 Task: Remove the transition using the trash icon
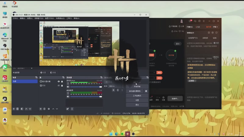(118, 90)
